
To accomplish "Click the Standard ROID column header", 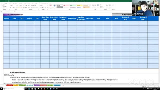I will click(x=143, y=18).
